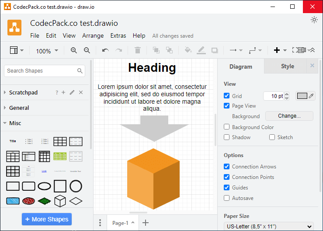Add a new page with the plus icon
Screen dimensions: 323x231
pos(146,223)
